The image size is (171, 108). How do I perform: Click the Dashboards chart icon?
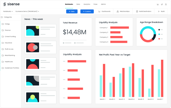coord(99,11)
